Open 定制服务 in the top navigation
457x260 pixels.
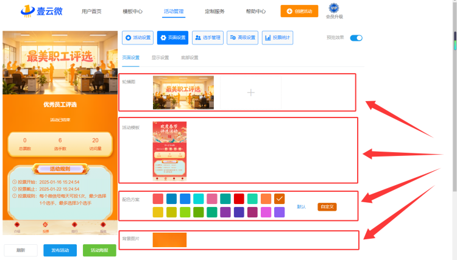(215, 12)
